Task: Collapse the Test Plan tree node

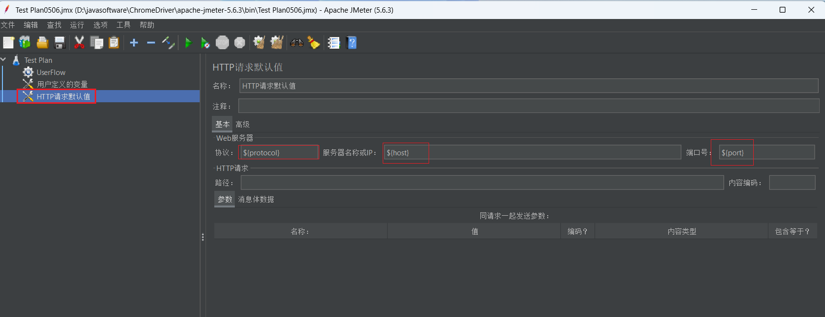Action: (4, 59)
